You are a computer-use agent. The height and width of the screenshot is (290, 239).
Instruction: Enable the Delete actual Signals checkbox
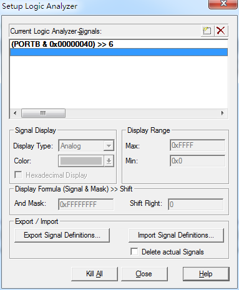point(134,251)
